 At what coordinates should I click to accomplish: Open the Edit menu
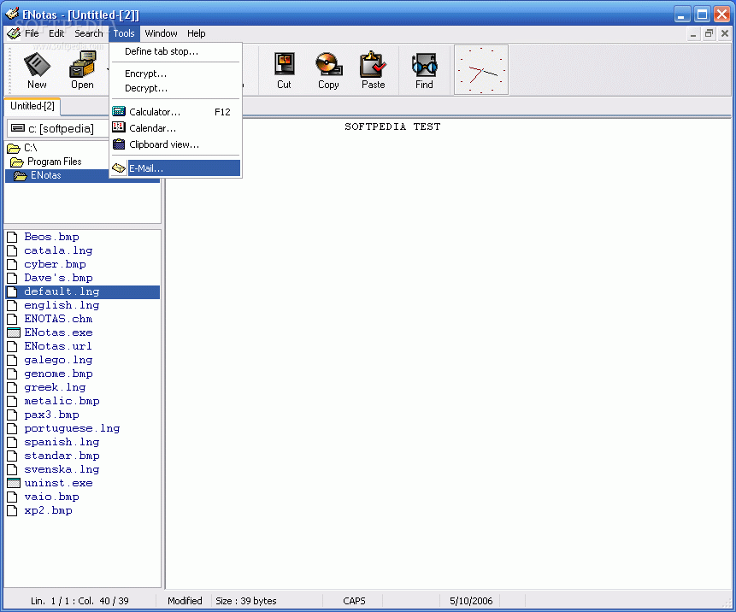pyautogui.click(x=56, y=33)
